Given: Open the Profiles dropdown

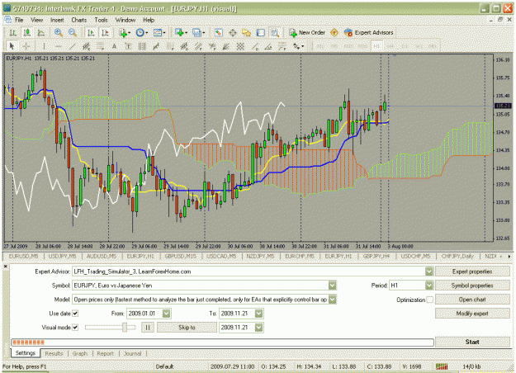Looking at the screenshot, I should [x=198, y=32].
